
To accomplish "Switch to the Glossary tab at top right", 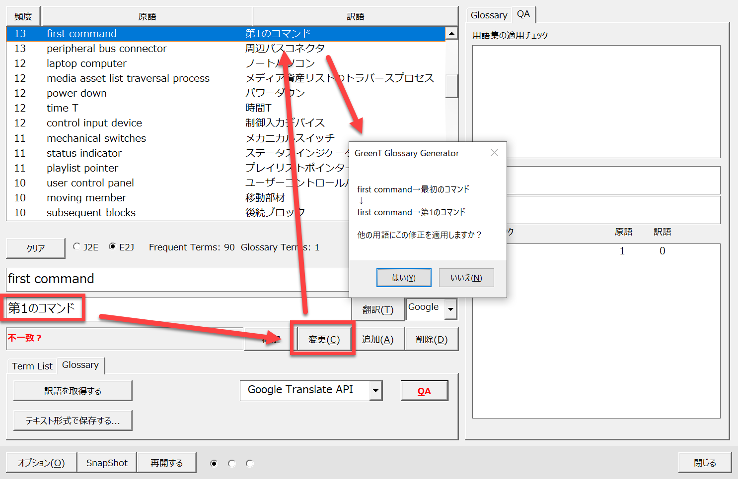I will tap(489, 15).
